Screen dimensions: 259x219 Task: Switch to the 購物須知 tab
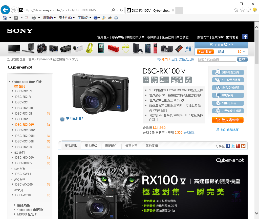[x=152, y=146]
